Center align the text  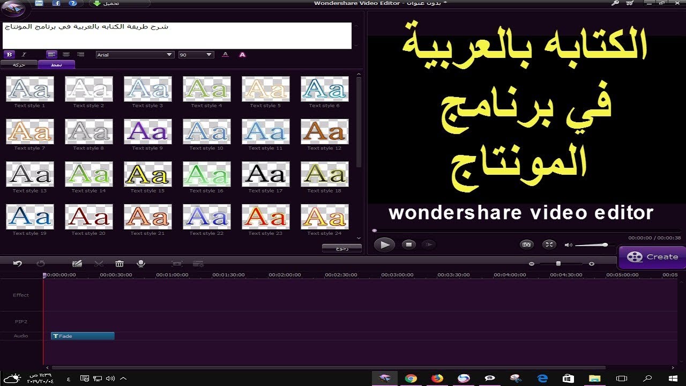(66, 55)
